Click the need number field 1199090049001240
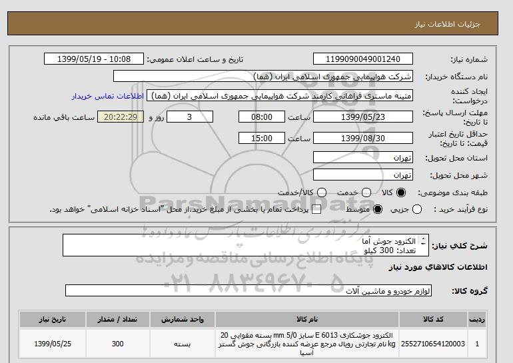513x363 pixels. [x=363, y=59]
